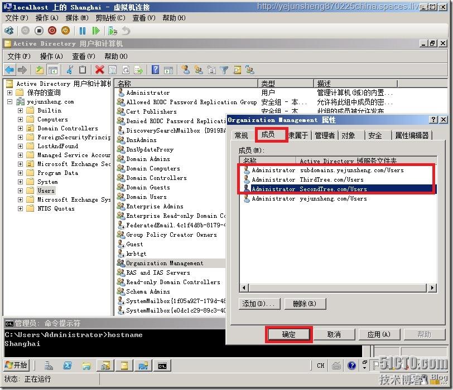The height and width of the screenshot is (390, 453).
Task: Click the 取消 button
Action: point(334,334)
